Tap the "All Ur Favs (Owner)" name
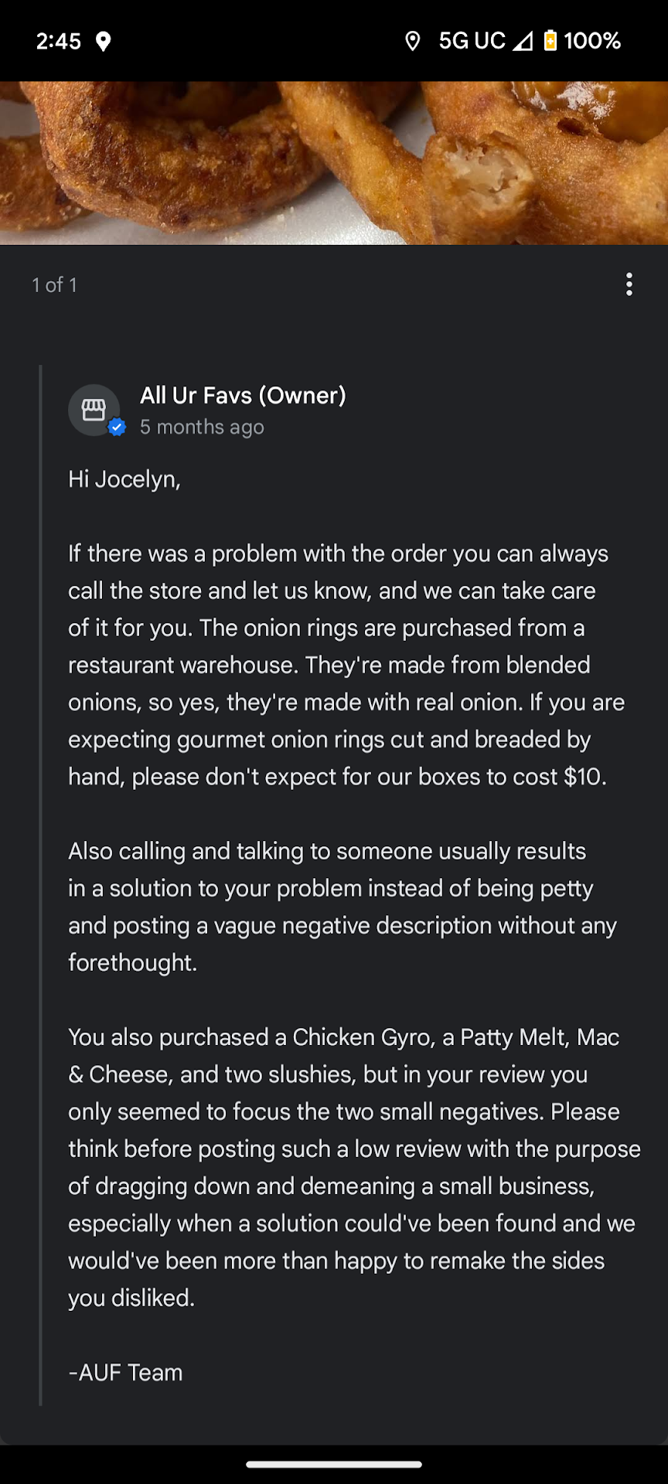This screenshot has height=1484, width=668. pyautogui.click(x=243, y=396)
